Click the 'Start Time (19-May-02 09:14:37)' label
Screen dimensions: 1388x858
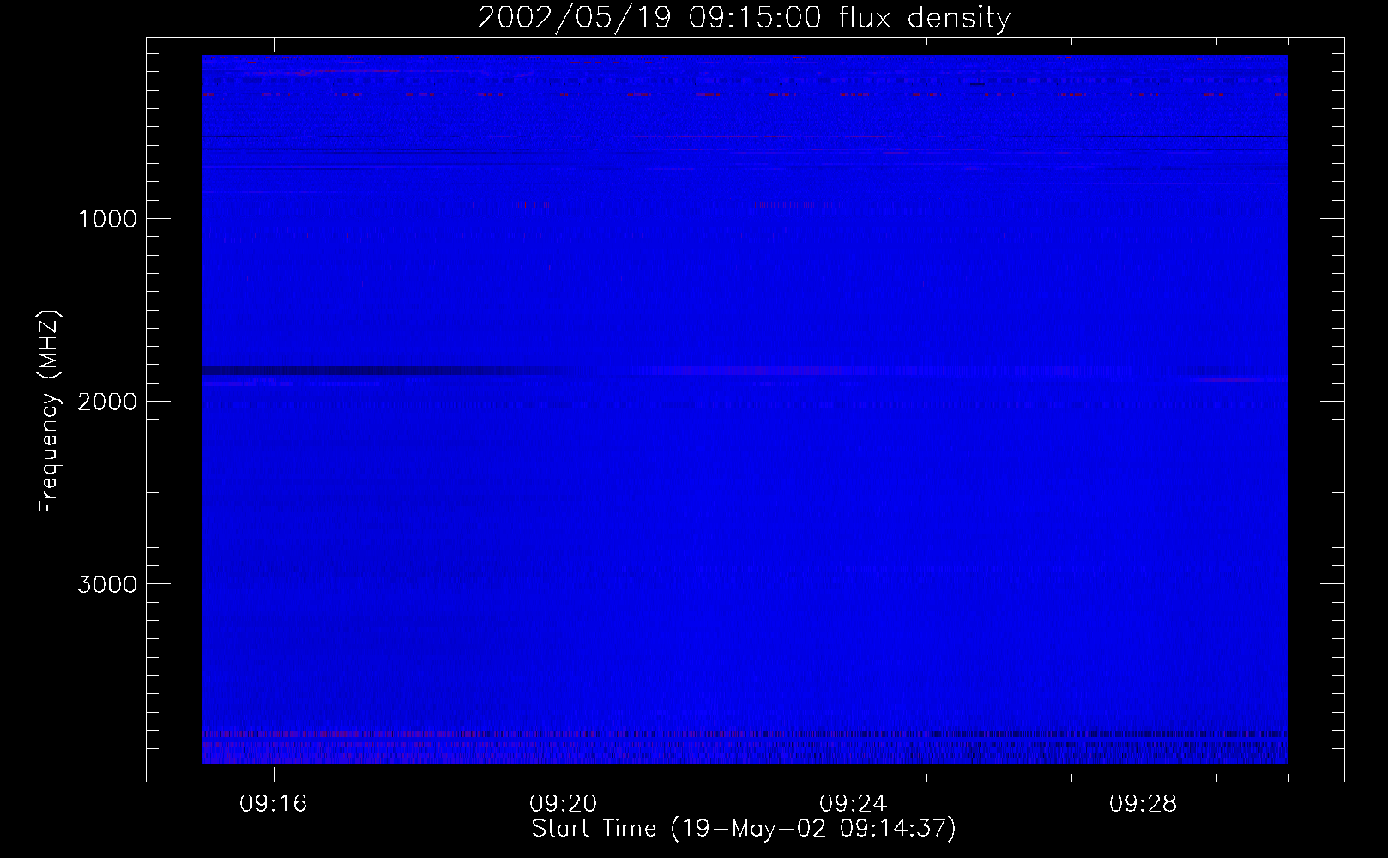click(744, 829)
